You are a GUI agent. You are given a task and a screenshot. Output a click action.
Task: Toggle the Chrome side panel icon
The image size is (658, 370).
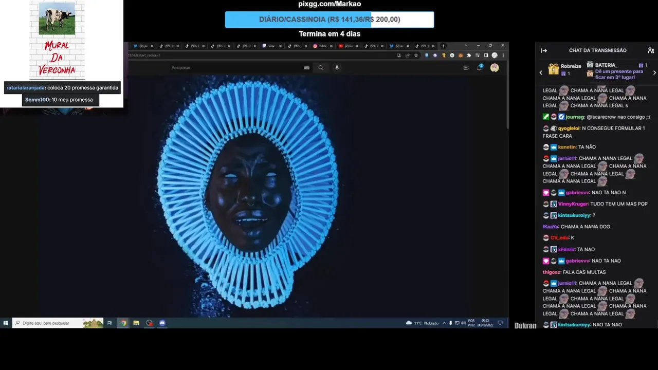pos(486,55)
